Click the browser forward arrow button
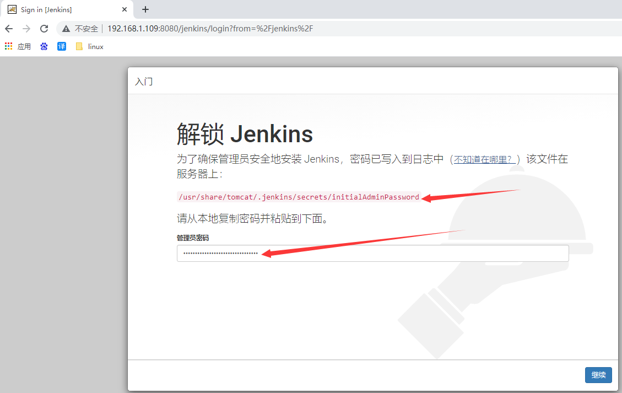Viewport: 622px width, 393px height. (26, 29)
